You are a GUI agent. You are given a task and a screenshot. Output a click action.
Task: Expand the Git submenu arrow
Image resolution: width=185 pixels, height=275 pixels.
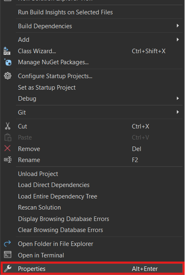[x=178, y=112]
